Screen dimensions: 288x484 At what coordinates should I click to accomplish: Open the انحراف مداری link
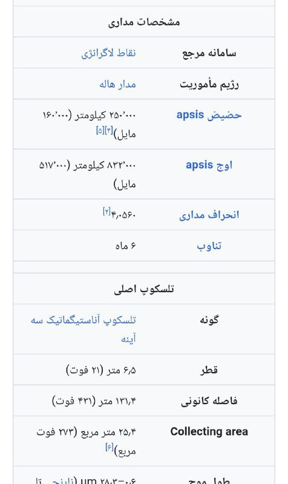click(x=209, y=215)
